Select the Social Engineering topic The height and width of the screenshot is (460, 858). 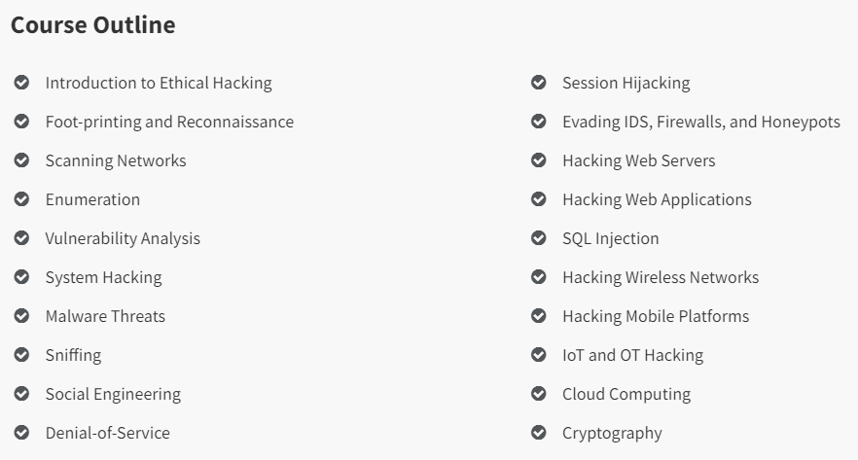click(x=113, y=394)
